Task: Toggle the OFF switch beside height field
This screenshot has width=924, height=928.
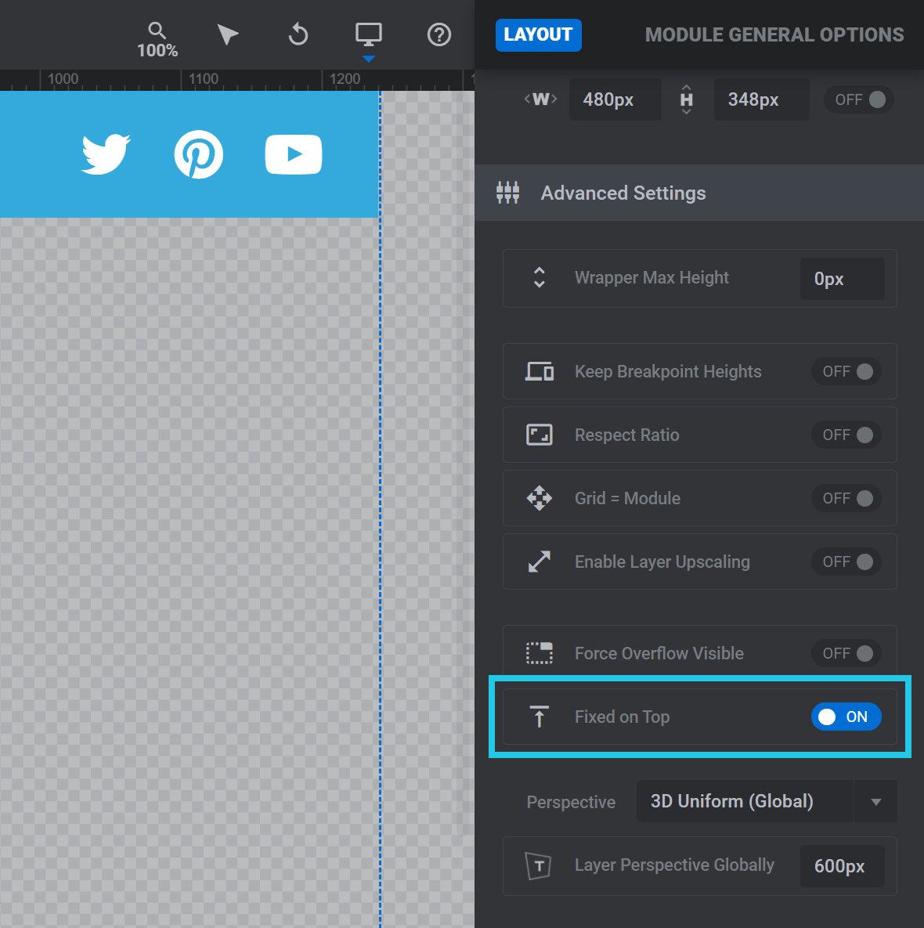Action: [x=859, y=99]
